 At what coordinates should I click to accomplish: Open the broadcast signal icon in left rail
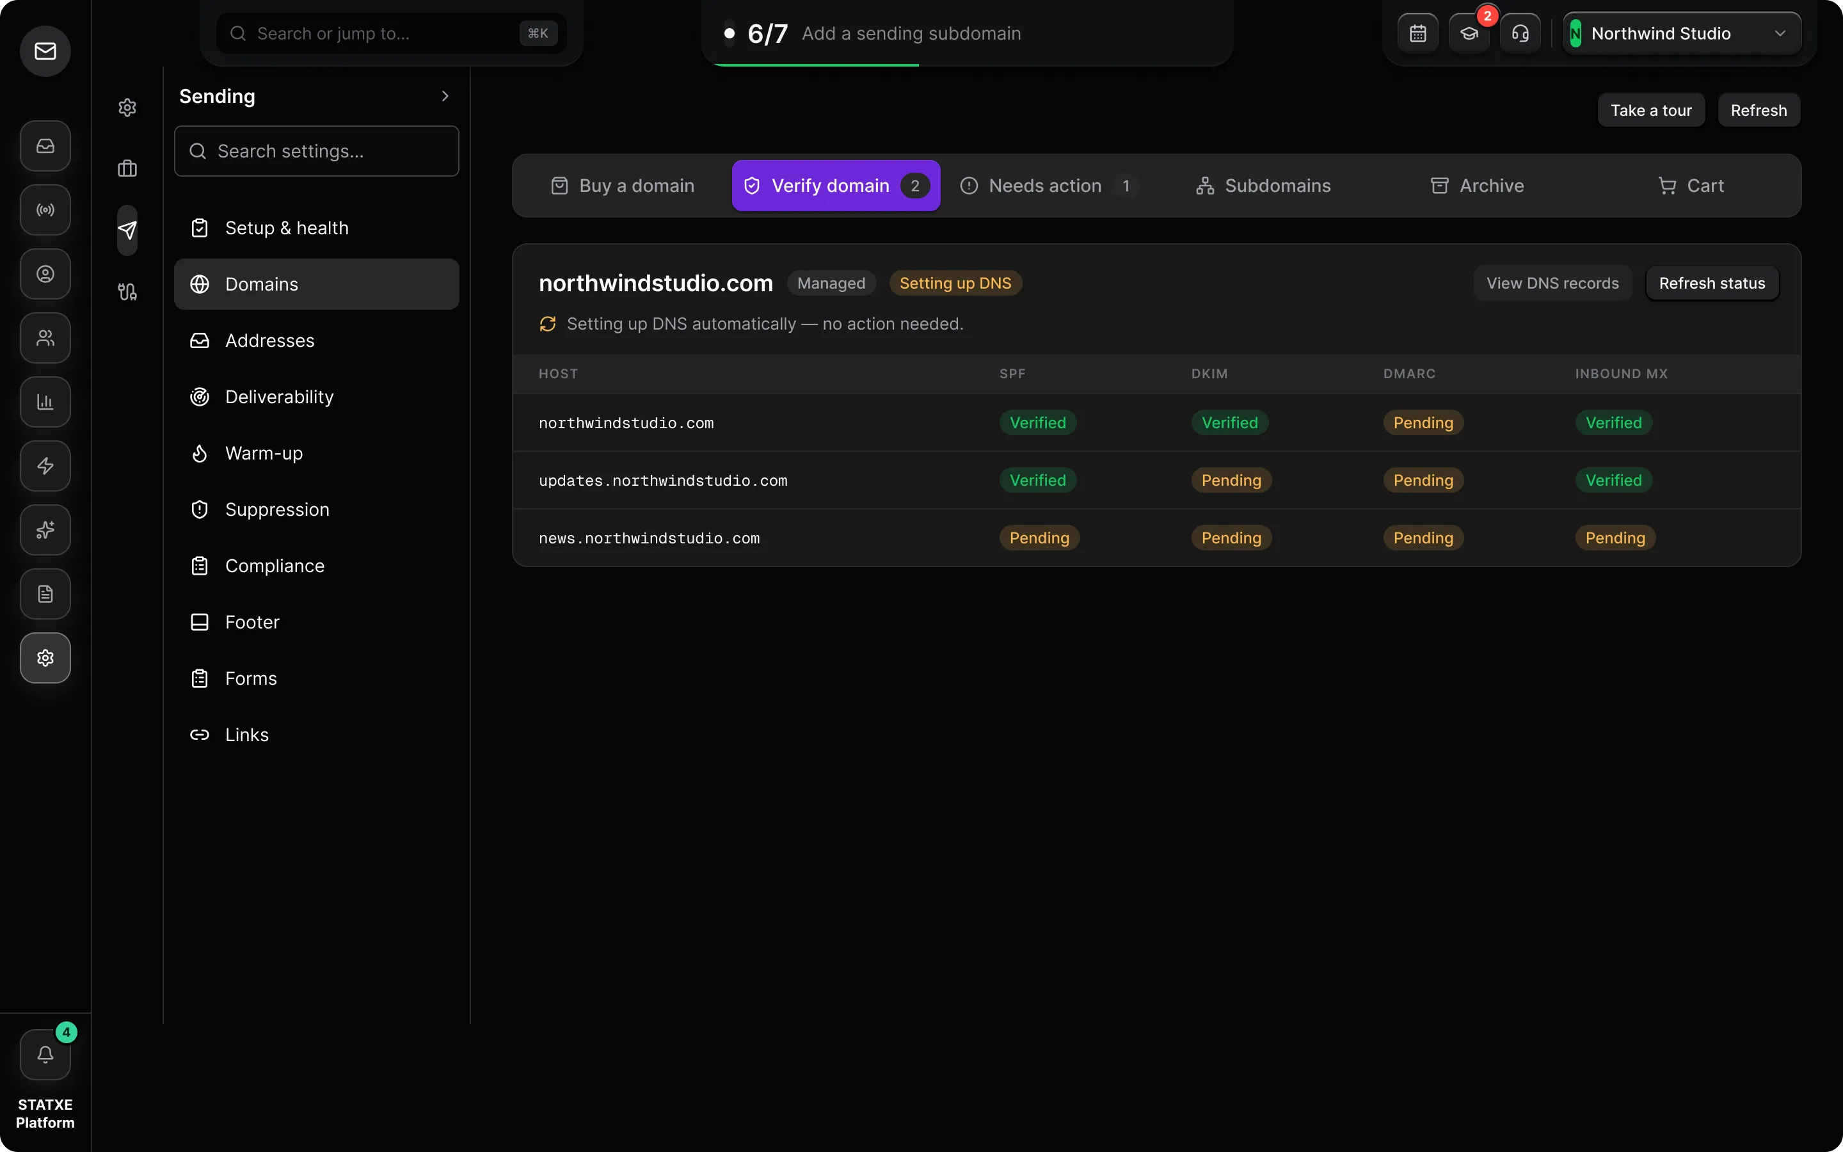point(45,209)
